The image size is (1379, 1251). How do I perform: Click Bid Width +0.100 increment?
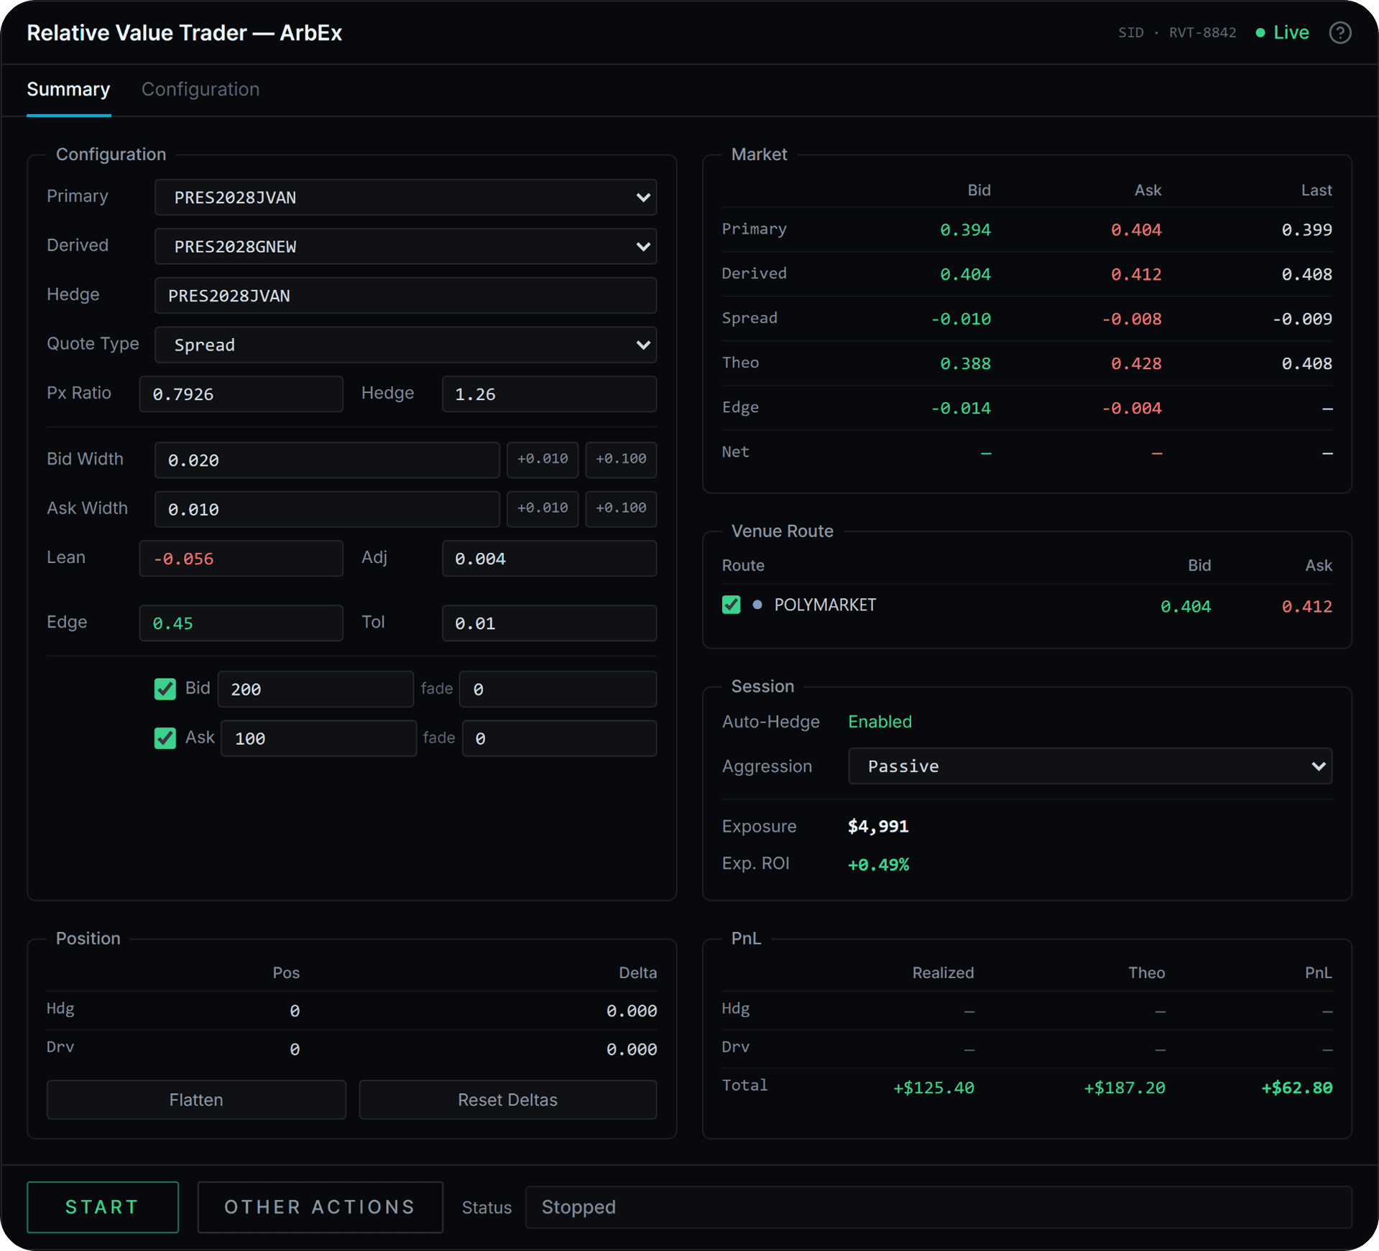[x=621, y=460]
